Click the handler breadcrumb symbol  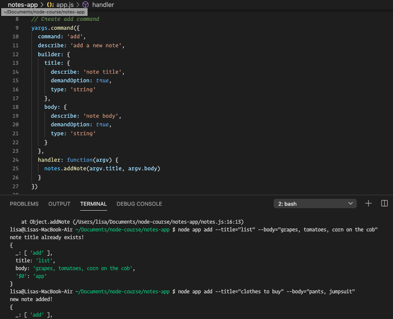tap(103, 5)
